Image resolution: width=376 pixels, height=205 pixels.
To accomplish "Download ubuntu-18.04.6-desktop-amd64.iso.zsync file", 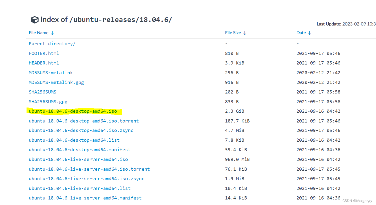I will 81,130.
